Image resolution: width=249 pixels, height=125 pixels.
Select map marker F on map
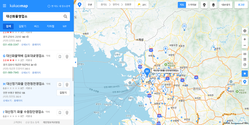[x=163, y=88]
